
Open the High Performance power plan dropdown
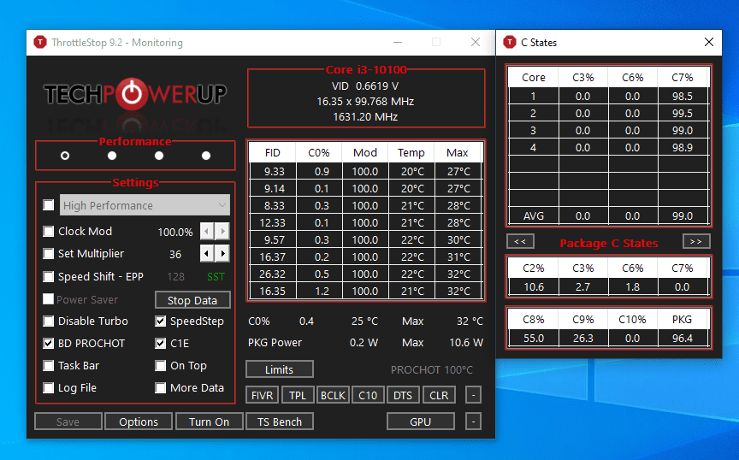(145, 205)
